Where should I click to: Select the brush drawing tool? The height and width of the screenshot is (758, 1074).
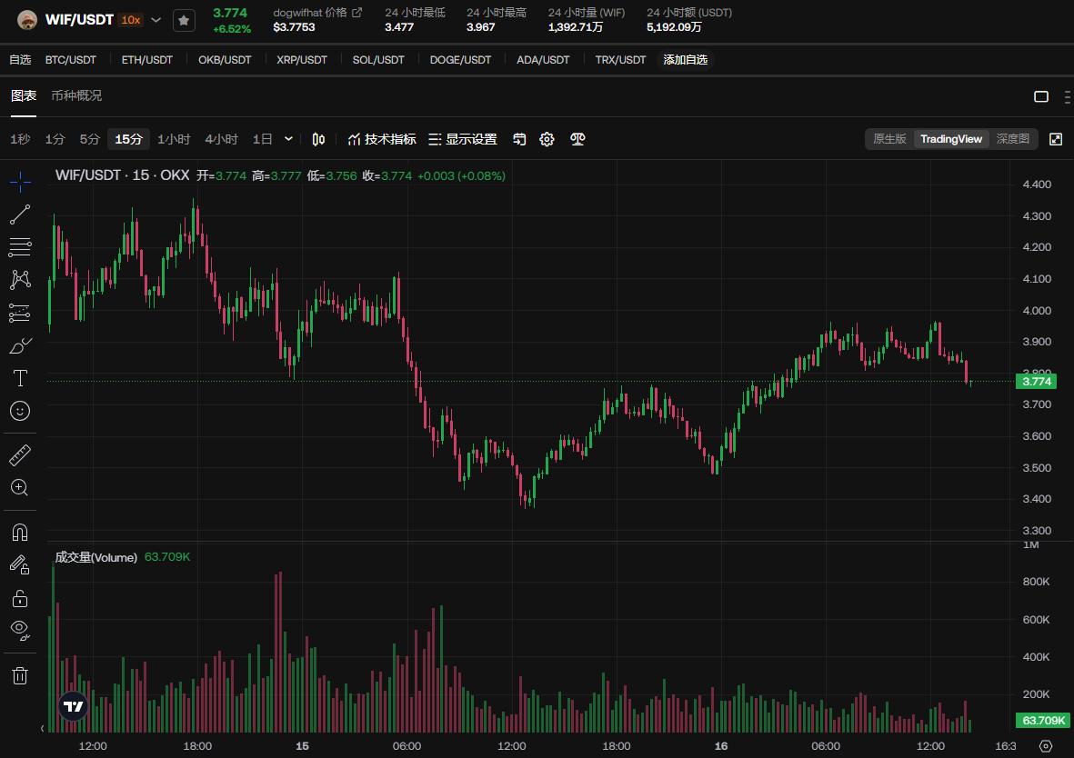pyautogui.click(x=20, y=345)
